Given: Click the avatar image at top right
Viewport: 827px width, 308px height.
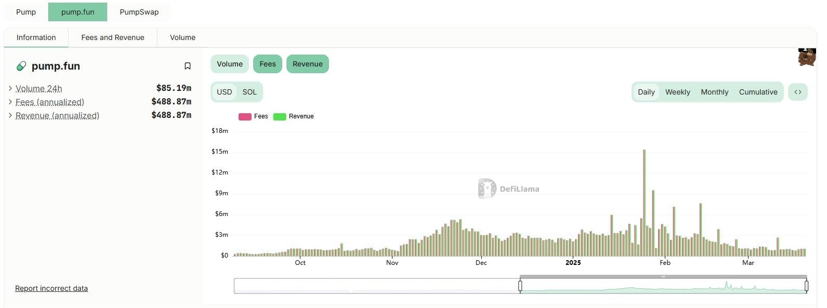Looking at the screenshot, I should [807, 57].
